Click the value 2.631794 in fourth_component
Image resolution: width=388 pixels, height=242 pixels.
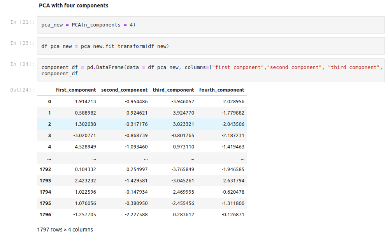(233, 181)
